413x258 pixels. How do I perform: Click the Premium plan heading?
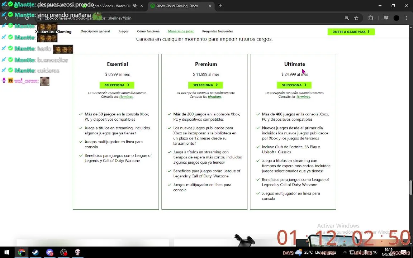click(206, 64)
